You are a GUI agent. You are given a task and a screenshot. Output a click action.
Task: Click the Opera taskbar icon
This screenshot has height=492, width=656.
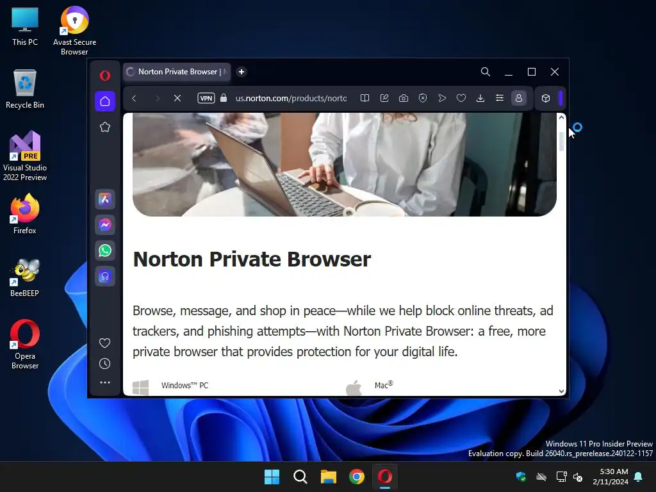(385, 477)
